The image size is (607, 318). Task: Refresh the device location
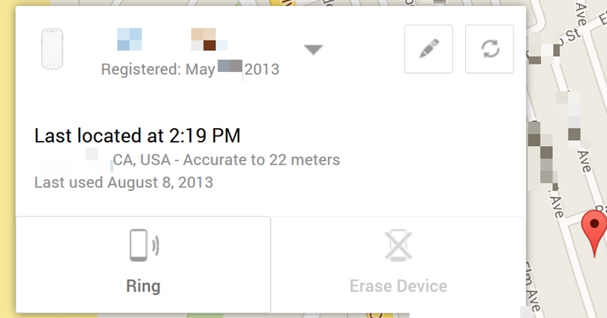(489, 49)
